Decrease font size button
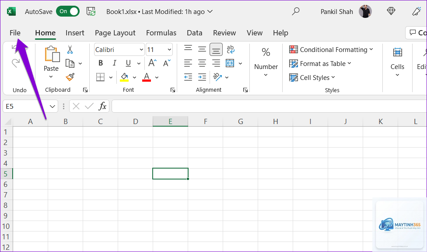427x252 pixels. 167,63
